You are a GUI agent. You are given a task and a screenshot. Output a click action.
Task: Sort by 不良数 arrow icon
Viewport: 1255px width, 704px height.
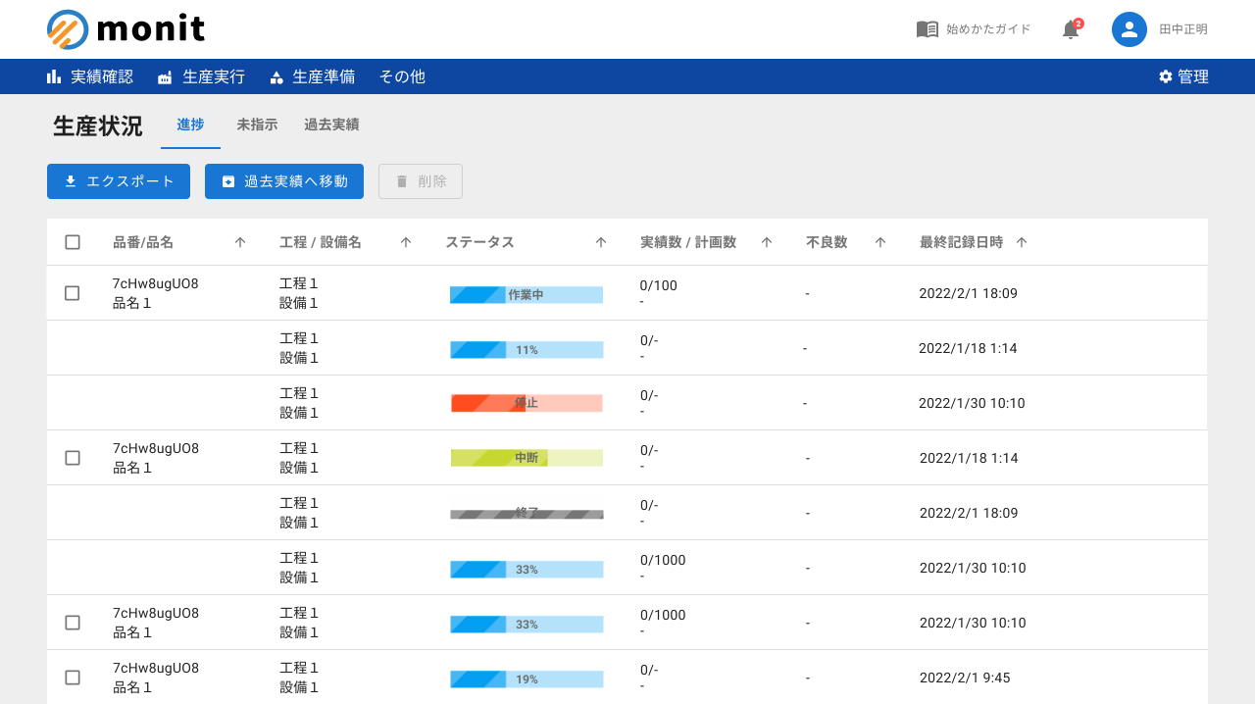pos(880,242)
